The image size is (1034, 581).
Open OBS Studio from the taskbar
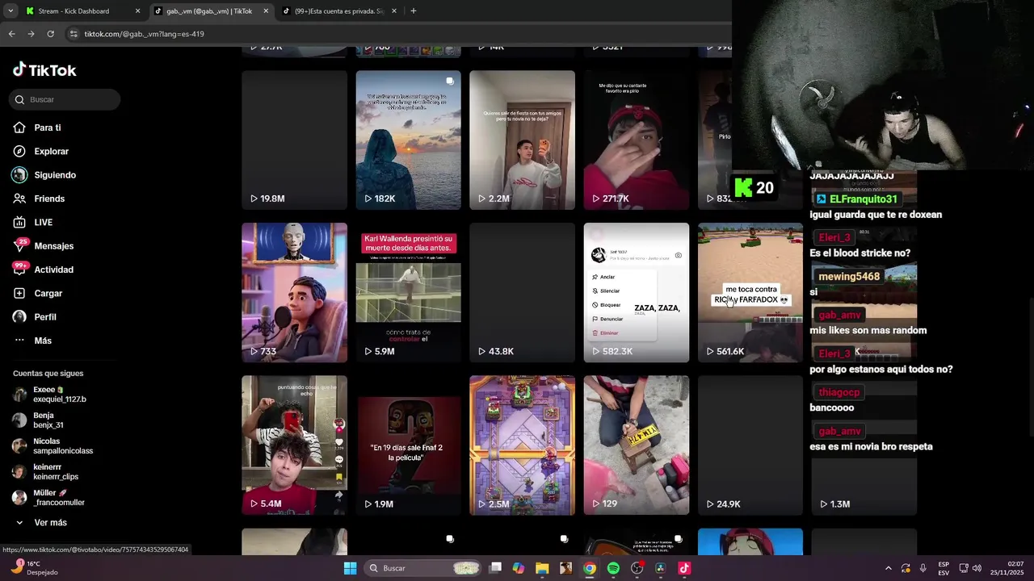click(x=637, y=568)
